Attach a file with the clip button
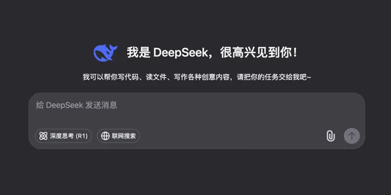This screenshot has height=195, width=391. [x=331, y=136]
